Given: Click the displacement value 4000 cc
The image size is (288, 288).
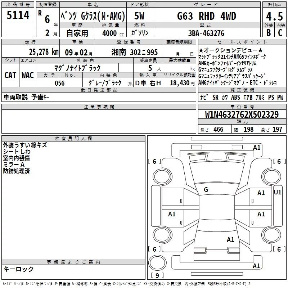Looking at the screenshot, I should pos(113,33).
